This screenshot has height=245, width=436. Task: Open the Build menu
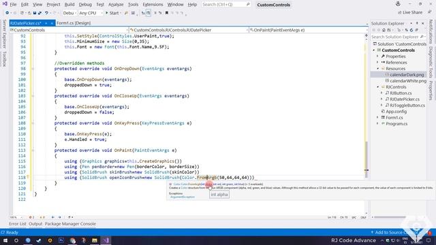click(69, 5)
